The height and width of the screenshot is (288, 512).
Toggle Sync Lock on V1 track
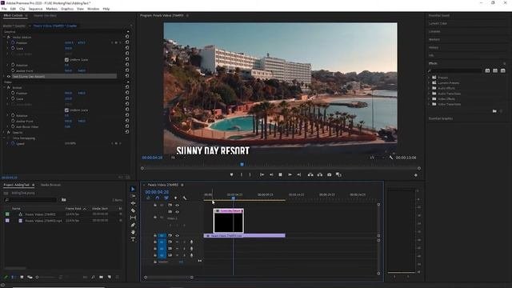pyautogui.click(x=170, y=235)
